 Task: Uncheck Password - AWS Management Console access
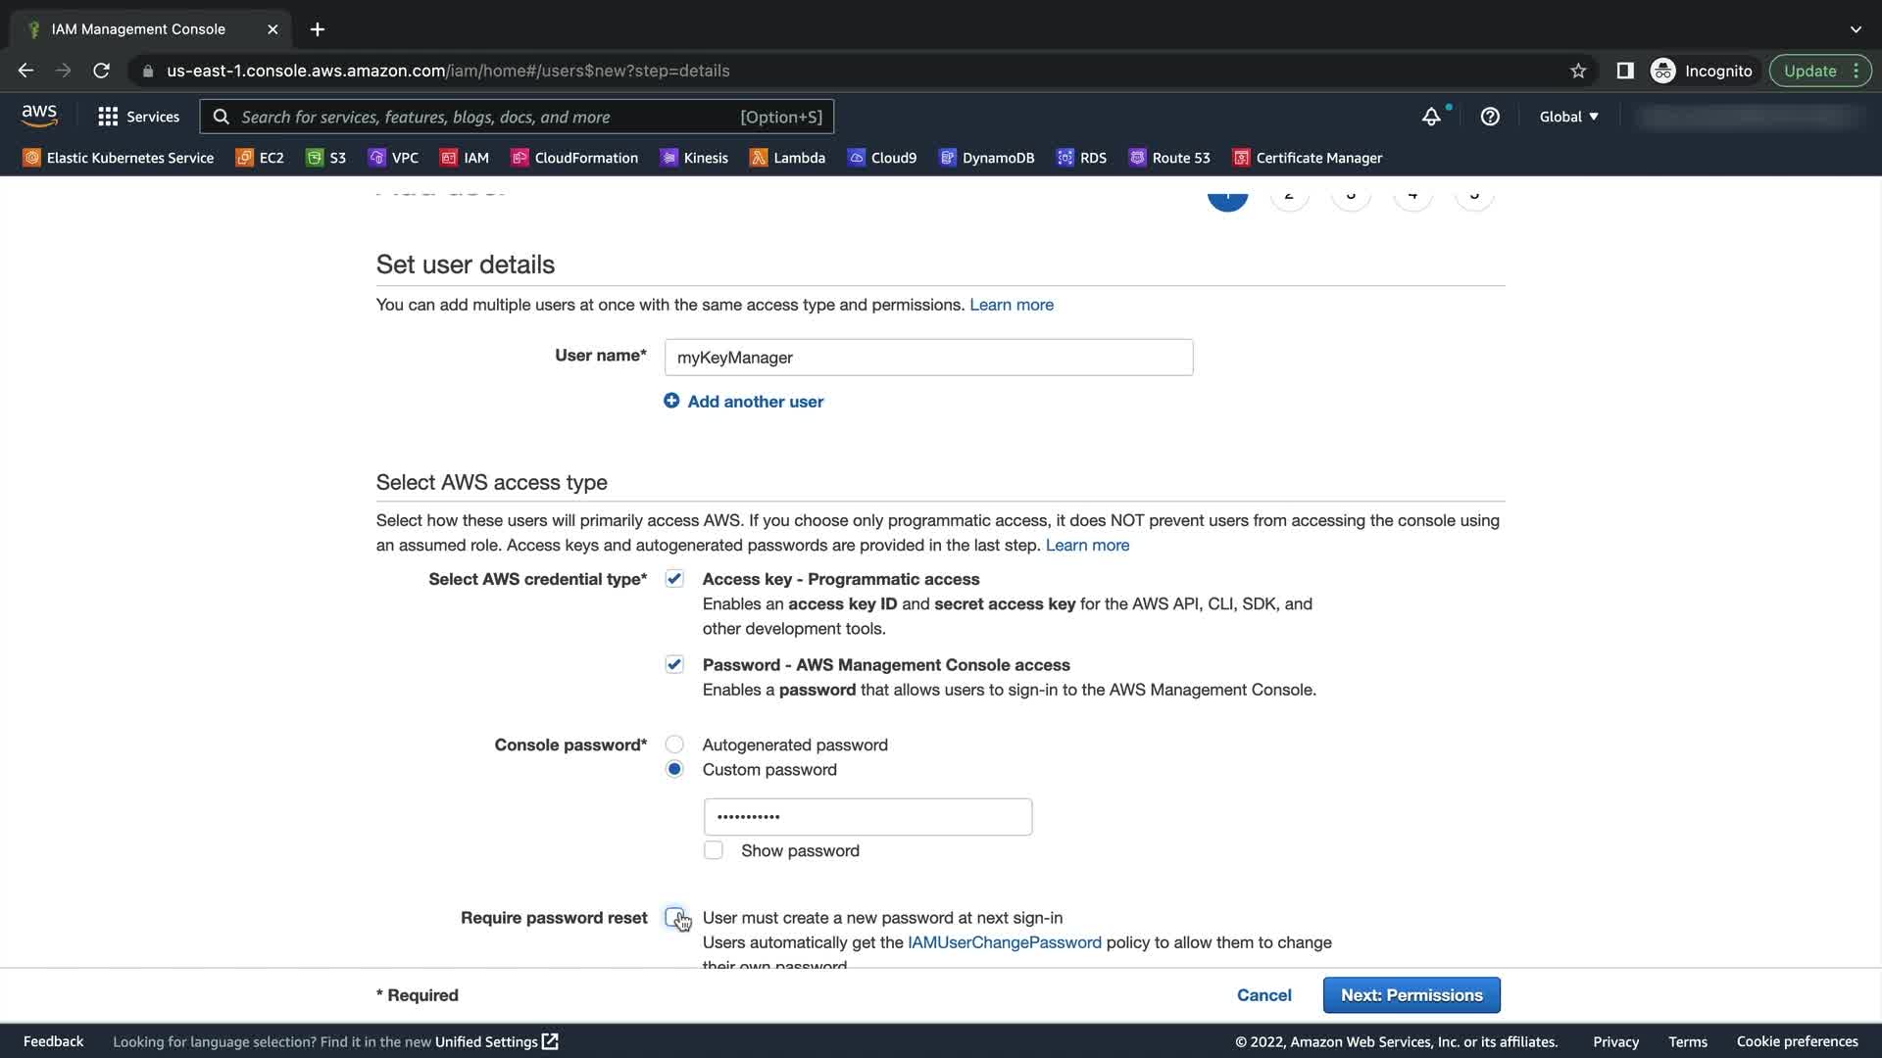674,664
